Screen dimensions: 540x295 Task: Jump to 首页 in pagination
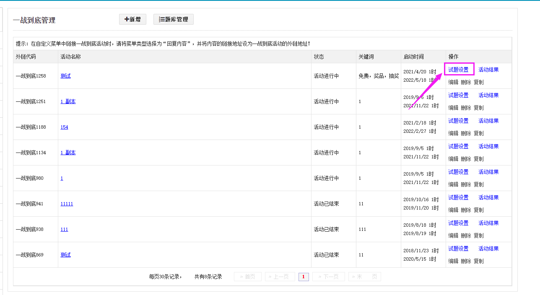click(x=247, y=277)
